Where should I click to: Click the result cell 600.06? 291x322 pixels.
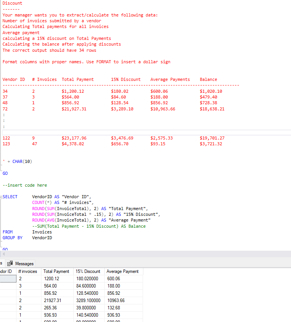point(123,279)
